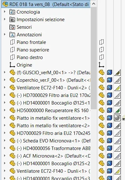Viewport: 125px width, 180px height.
Task: Expand Scheda EVO Micronova<1> component
Action: point(5,141)
